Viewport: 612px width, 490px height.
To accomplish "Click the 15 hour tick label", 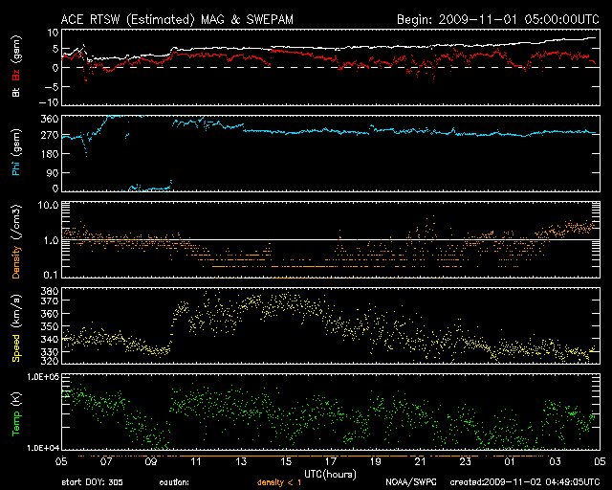I will click(286, 460).
